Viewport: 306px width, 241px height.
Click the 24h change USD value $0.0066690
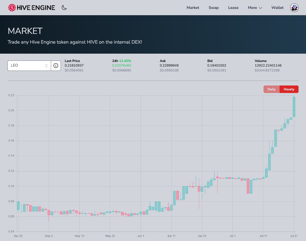tap(122, 70)
